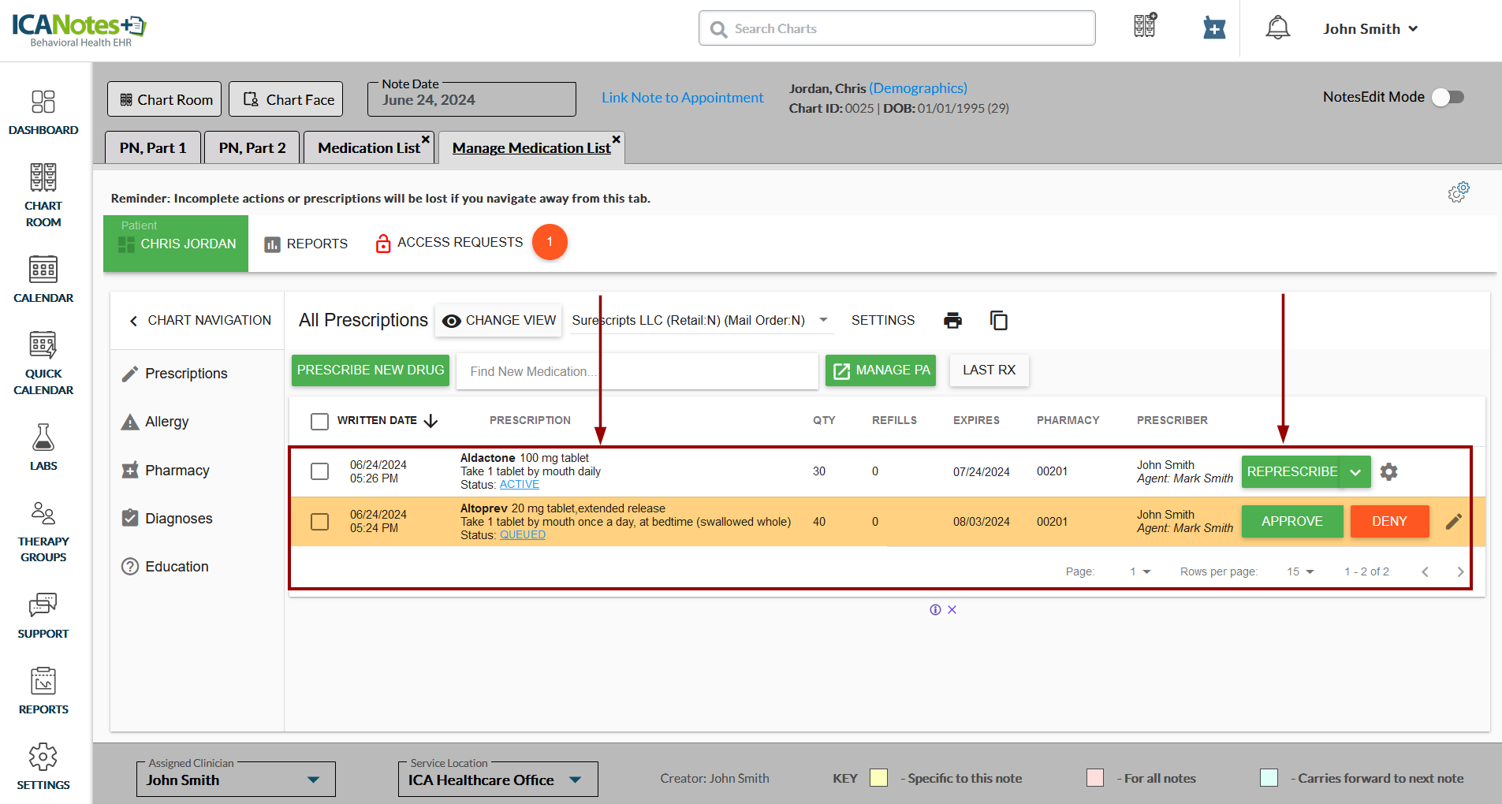Open the notifications bell
The height and width of the screenshot is (804, 1502).
pyautogui.click(x=1277, y=28)
